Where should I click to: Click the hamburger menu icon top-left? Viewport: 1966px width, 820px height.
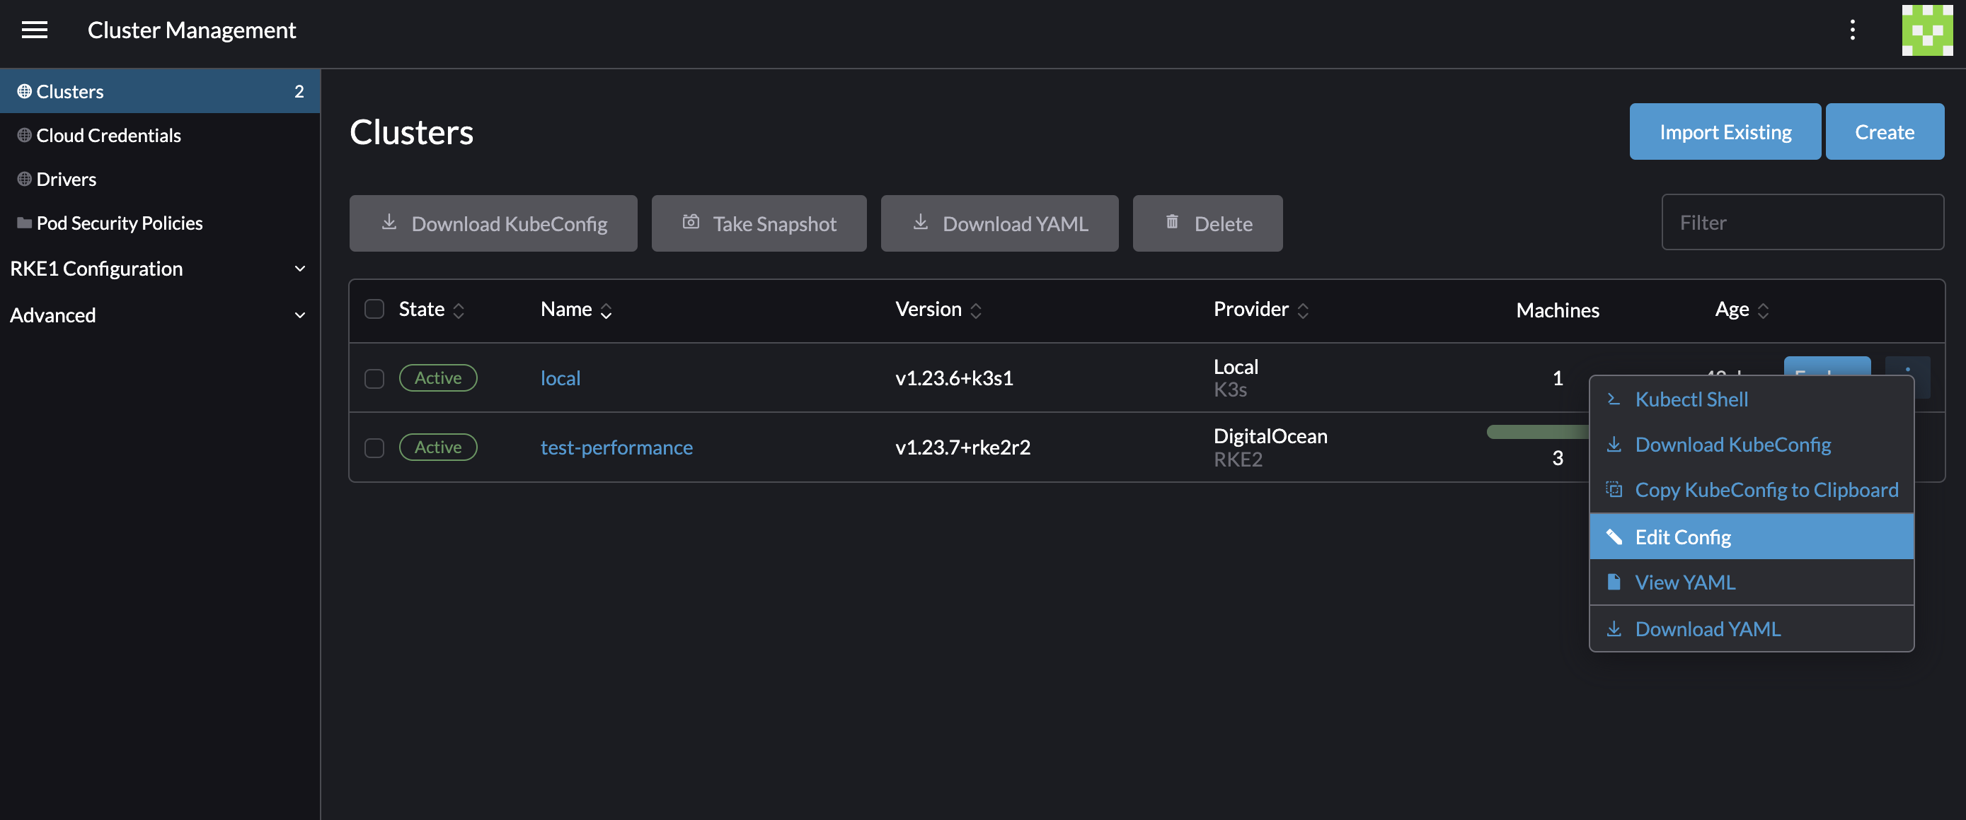34,29
